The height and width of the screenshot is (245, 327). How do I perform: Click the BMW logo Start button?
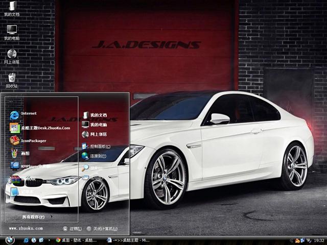coord(10,240)
